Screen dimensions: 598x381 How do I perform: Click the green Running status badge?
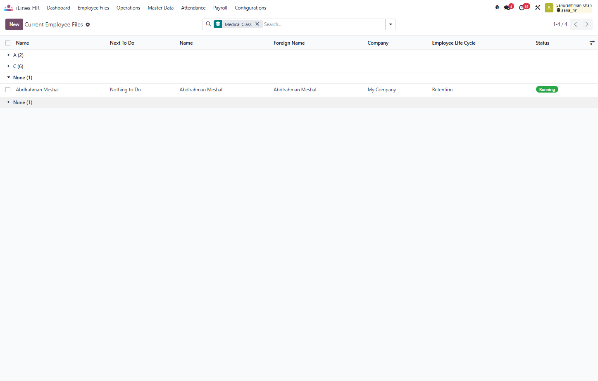tap(547, 90)
